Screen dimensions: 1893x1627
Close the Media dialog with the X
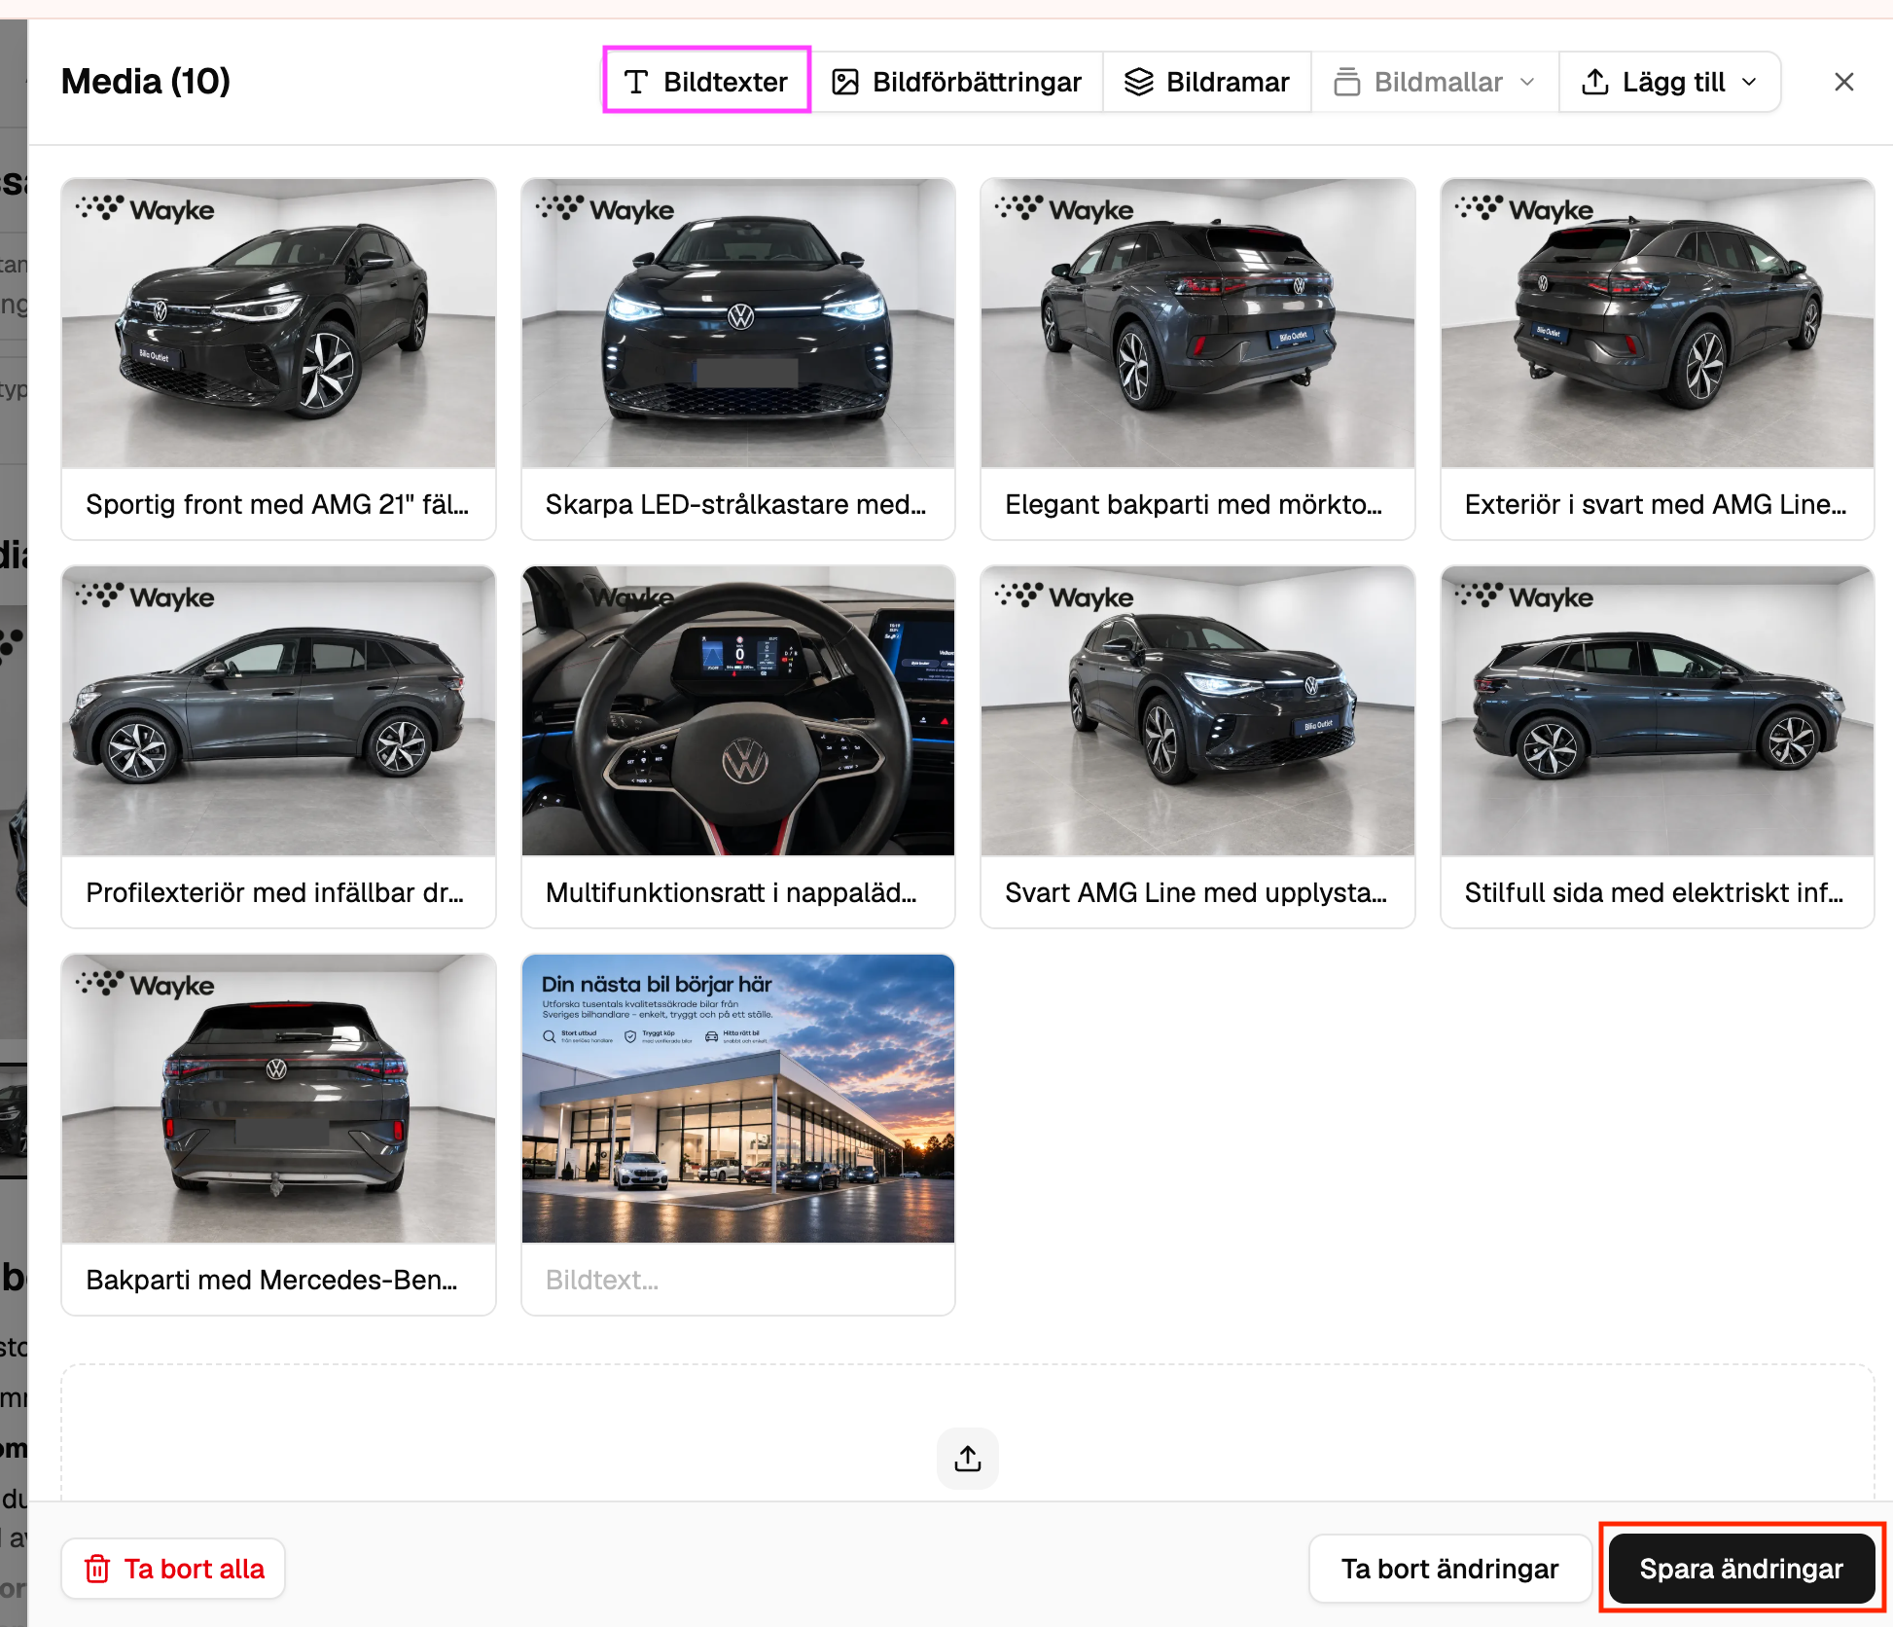coord(1843,82)
